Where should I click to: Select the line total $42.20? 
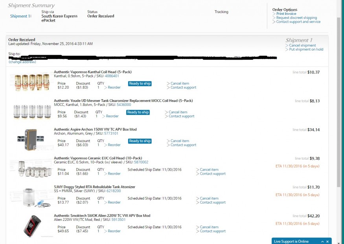click(313, 216)
